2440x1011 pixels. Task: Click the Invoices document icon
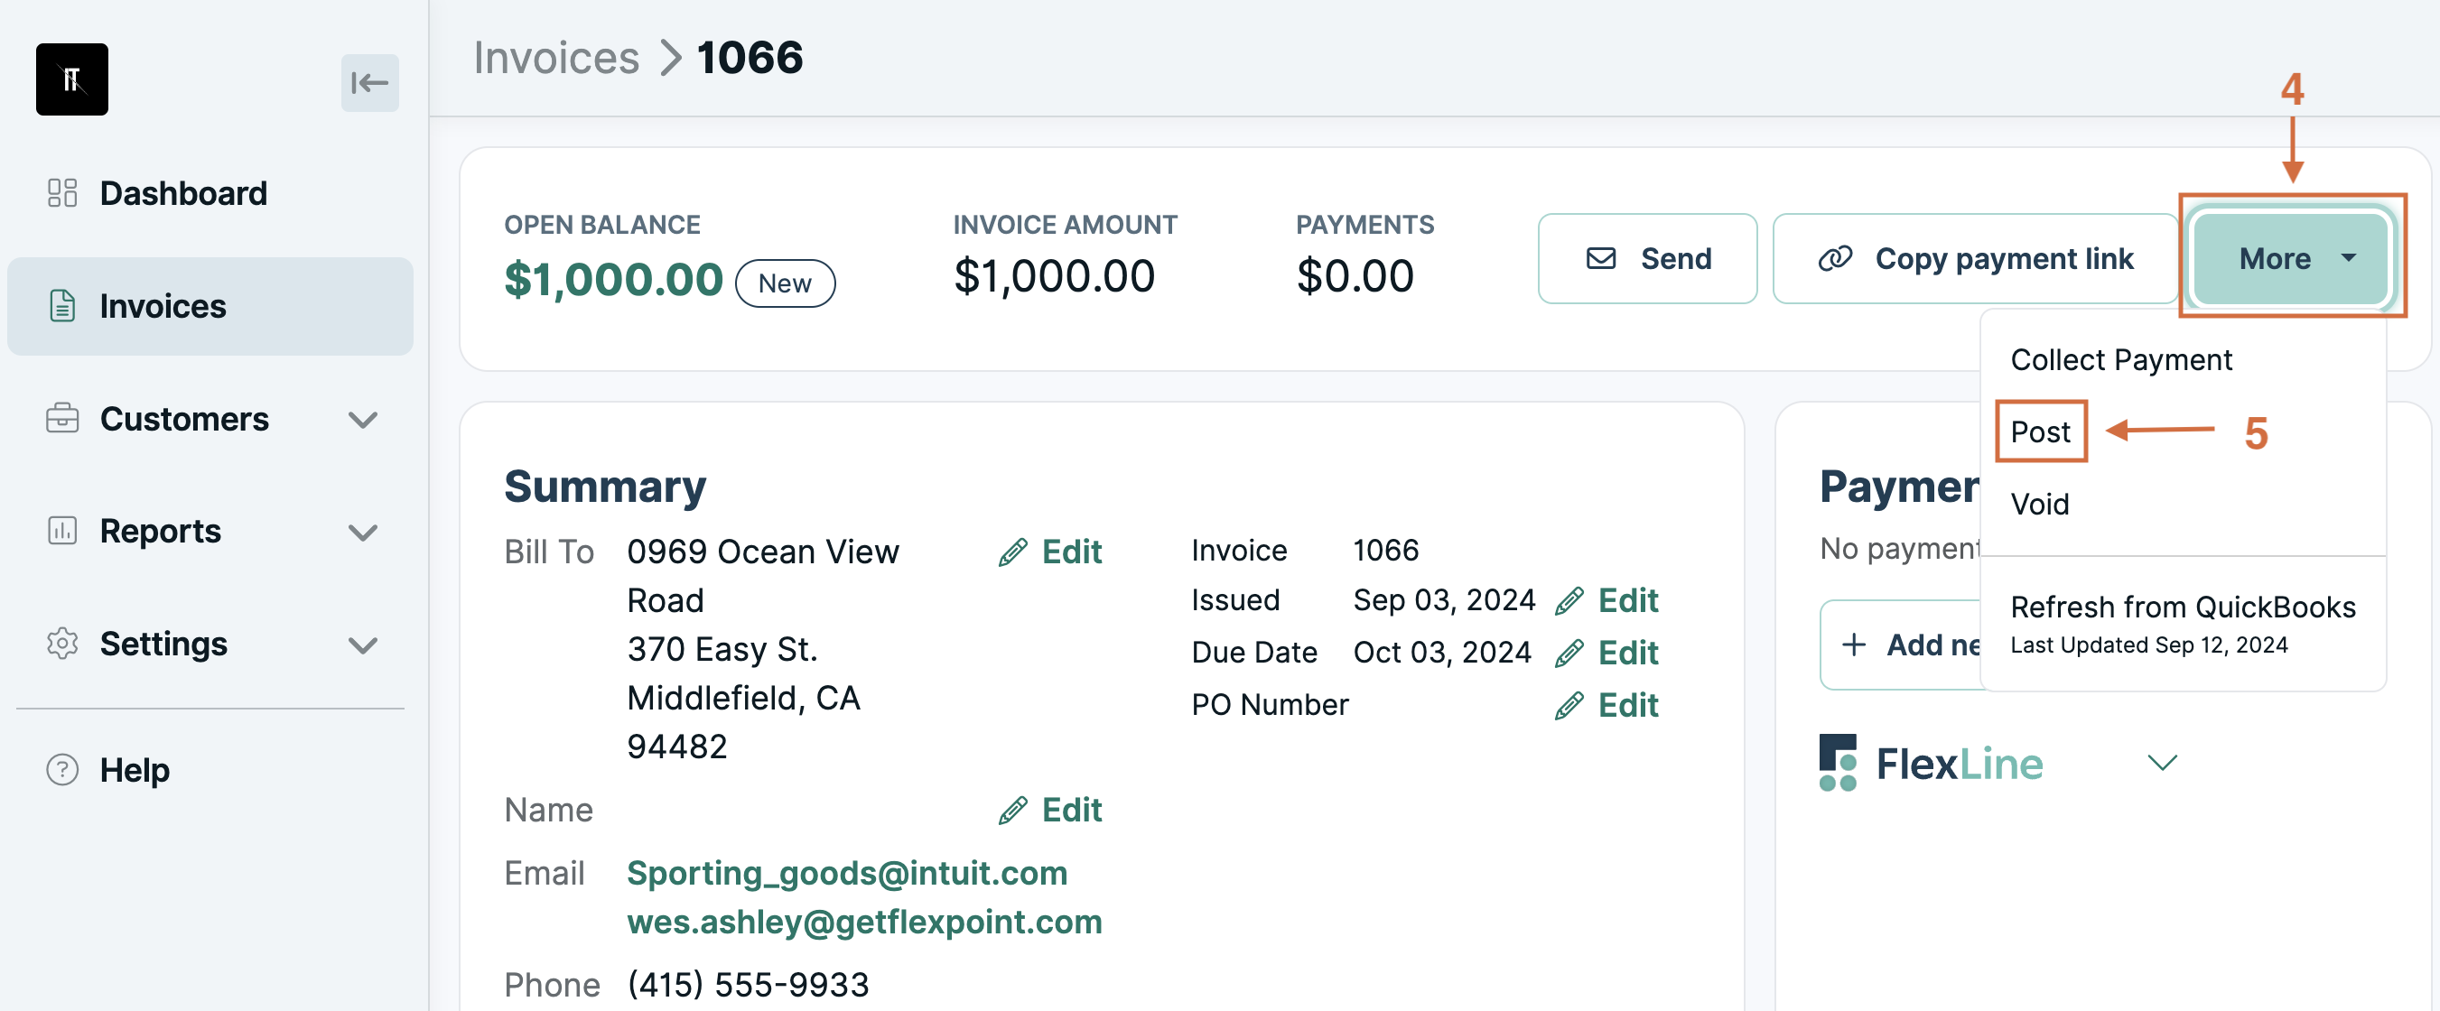[62, 306]
